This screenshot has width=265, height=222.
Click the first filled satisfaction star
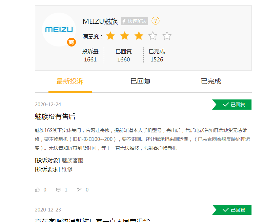[110, 36]
